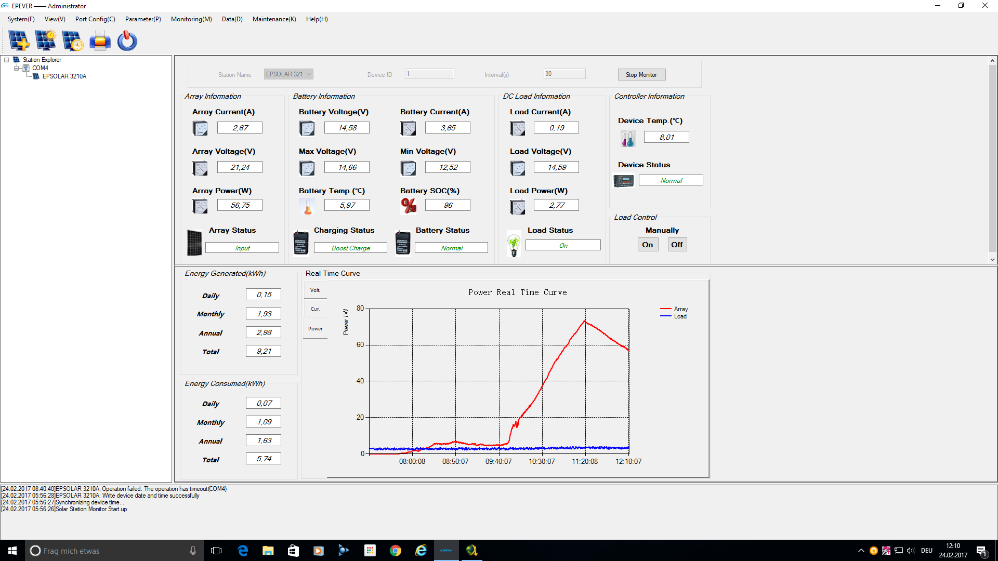Click the light bulb Load Status icon
Image resolution: width=998 pixels, height=561 pixels.
514,244
